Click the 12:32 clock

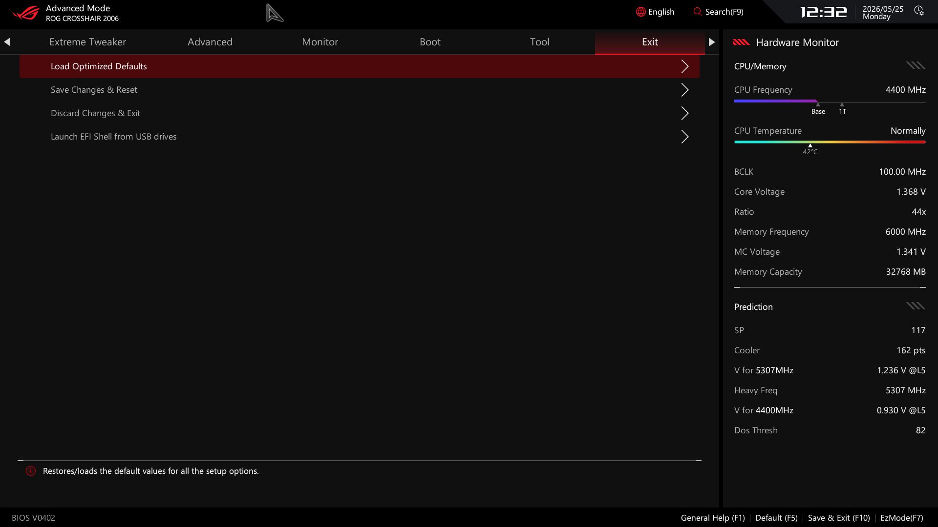[823, 12]
